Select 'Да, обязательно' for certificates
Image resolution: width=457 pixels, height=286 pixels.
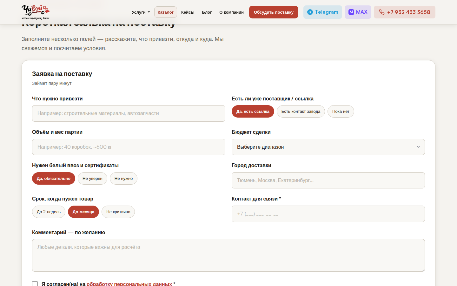pyautogui.click(x=54, y=179)
